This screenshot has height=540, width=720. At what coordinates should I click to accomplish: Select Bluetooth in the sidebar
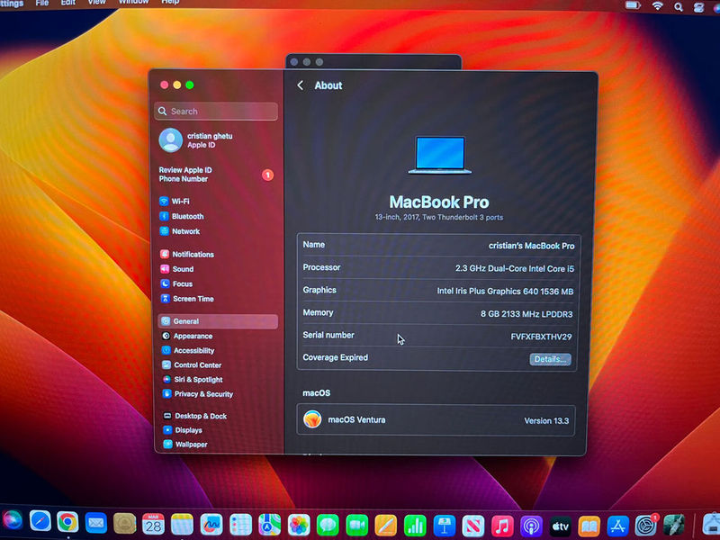pyautogui.click(x=187, y=217)
